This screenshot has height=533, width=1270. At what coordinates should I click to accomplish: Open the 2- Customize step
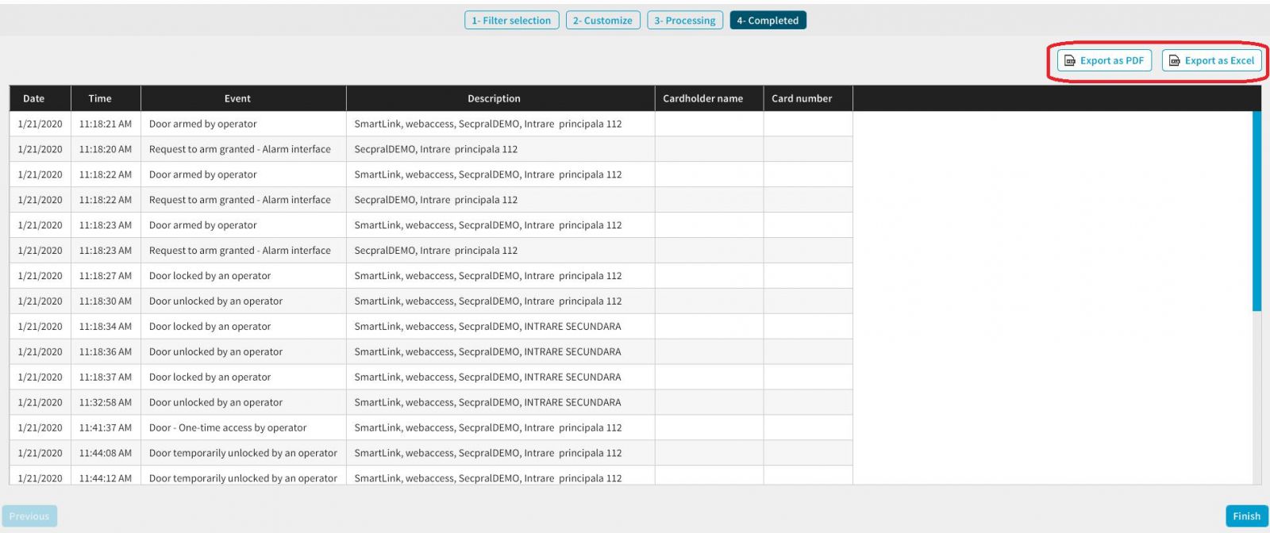(602, 21)
